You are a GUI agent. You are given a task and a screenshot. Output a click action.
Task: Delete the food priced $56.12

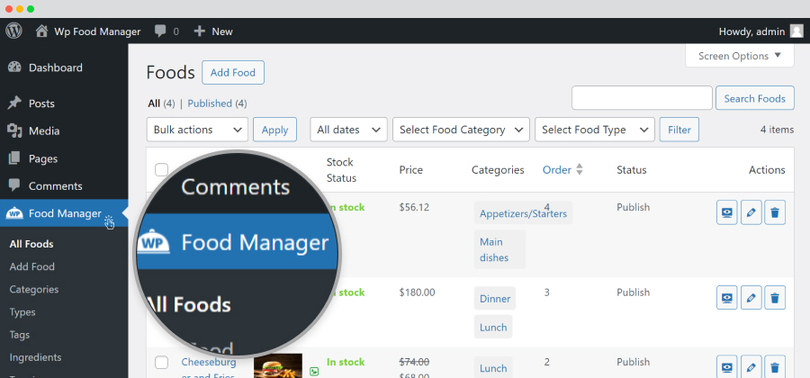(775, 212)
